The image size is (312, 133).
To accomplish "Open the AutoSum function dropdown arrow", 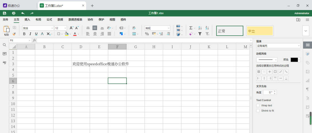I will click(x=194, y=28).
